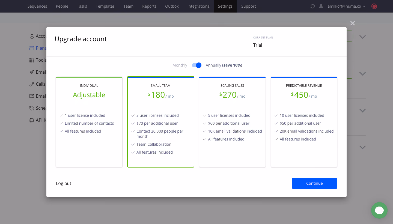Click the sync refresh icon in top bar
This screenshot has height=224, width=393.
(x=313, y=6)
